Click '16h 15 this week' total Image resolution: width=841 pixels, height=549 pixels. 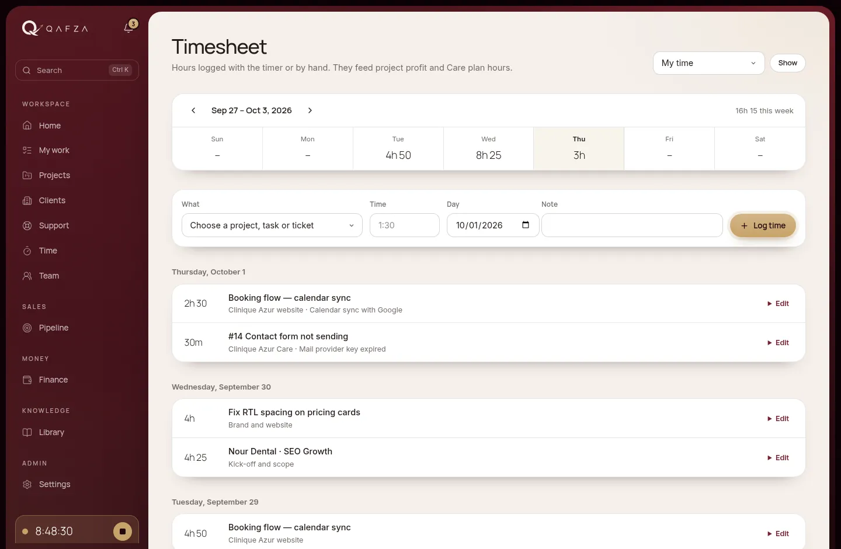pos(764,111)
